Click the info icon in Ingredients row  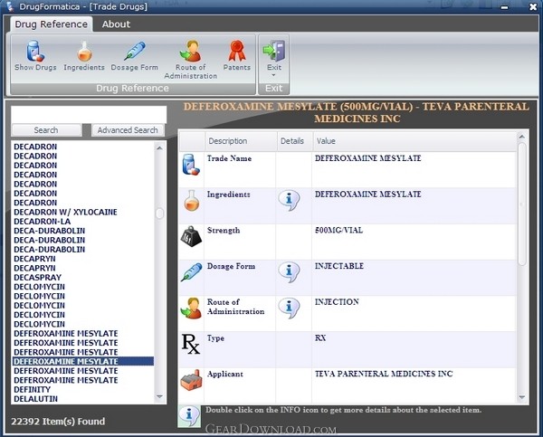(x=289, y=200)
